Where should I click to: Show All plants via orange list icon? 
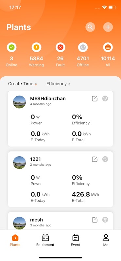[x=108, y=47]
